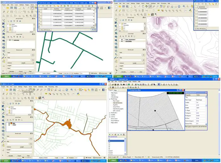221x163 pixels.
Task: Click Python console icon in bottom-left QGIS toolbar
Action: click(78, 94)
